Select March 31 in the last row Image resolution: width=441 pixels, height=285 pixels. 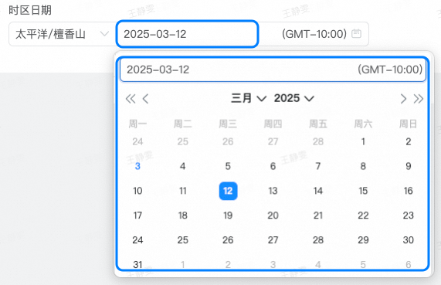point(137,264)
